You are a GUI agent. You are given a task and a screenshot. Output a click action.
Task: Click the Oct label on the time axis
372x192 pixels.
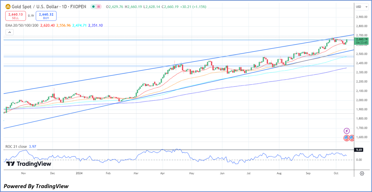(336, 173)
